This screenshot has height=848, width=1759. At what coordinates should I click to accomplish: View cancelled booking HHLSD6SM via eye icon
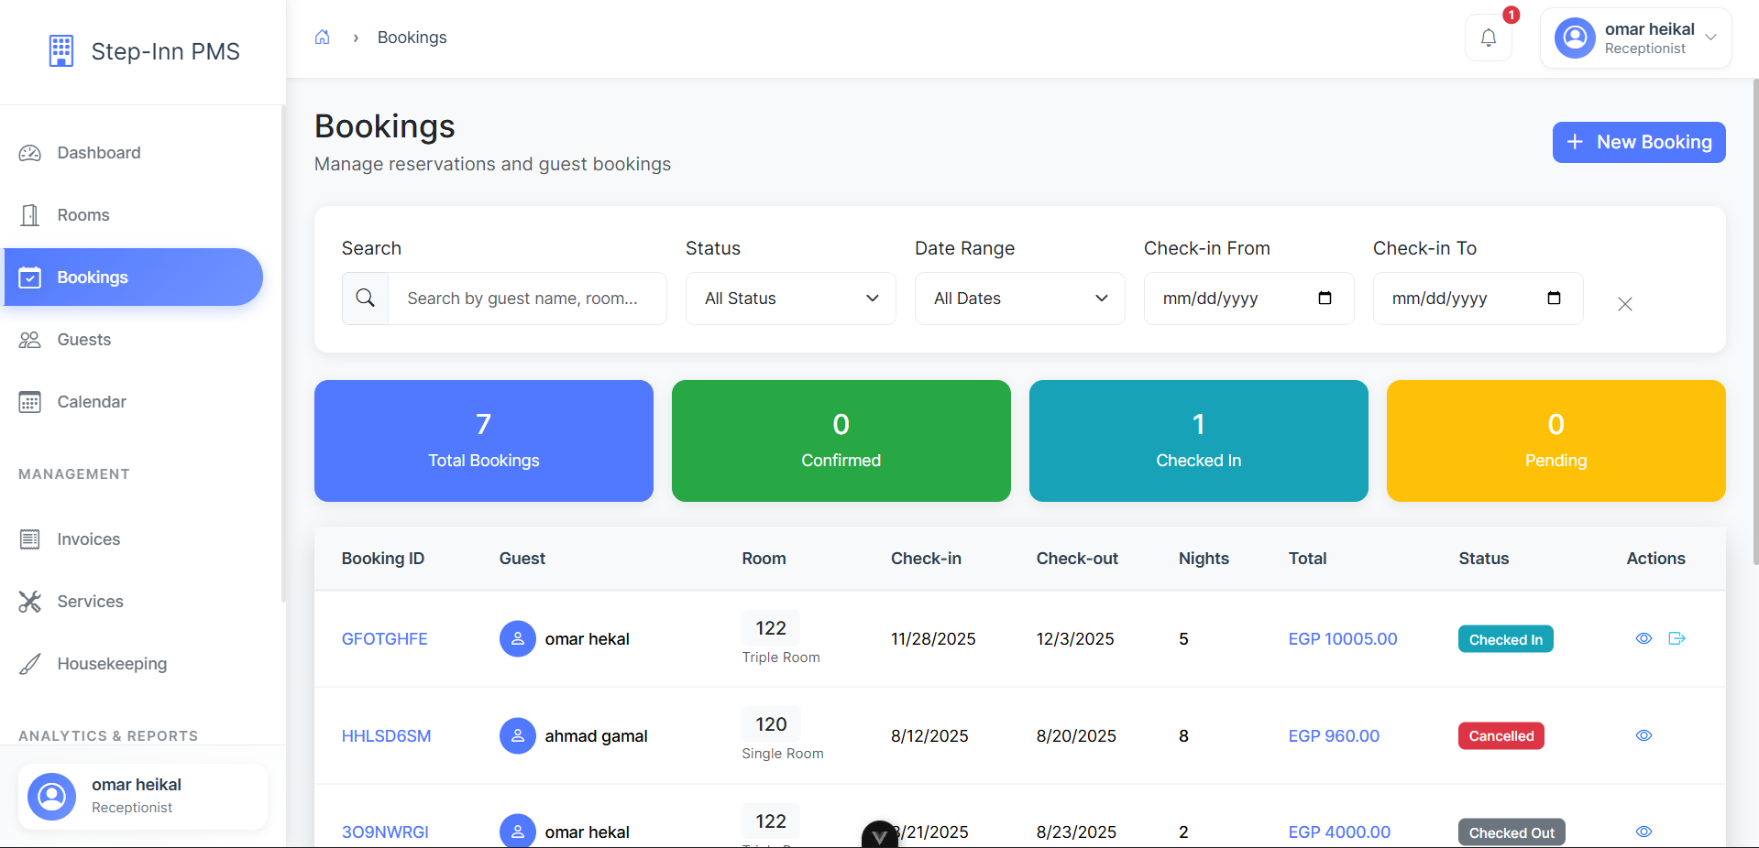tap(1644, 735)
